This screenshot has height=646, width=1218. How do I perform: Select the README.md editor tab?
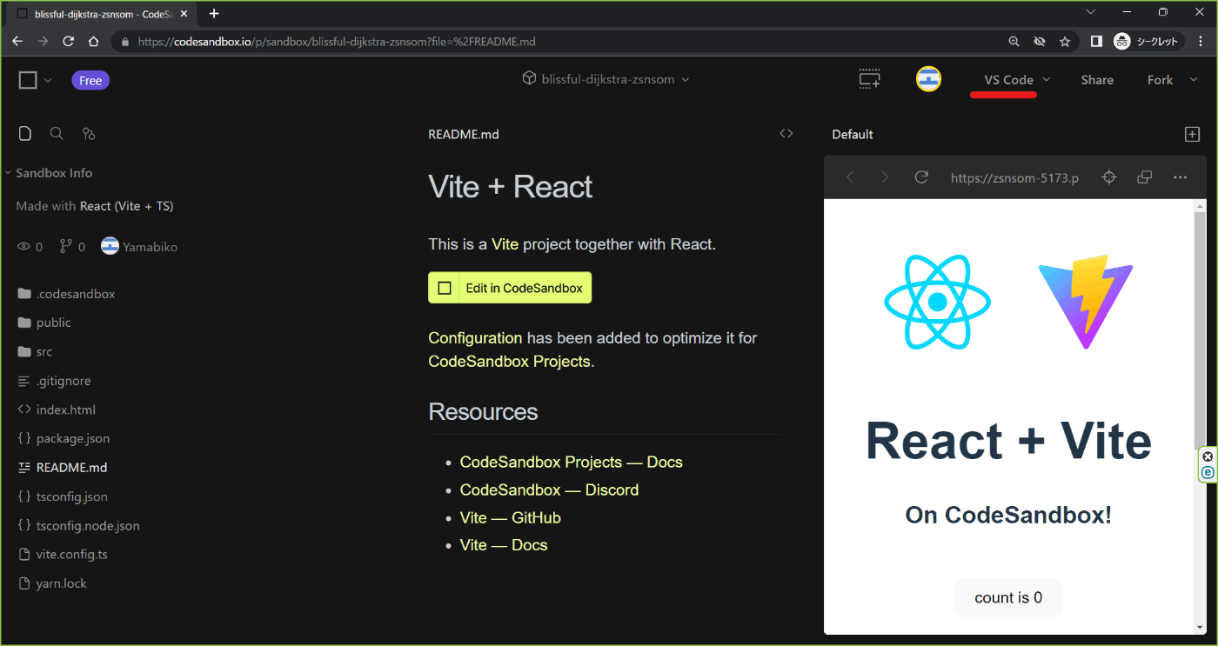pos(464,135)
